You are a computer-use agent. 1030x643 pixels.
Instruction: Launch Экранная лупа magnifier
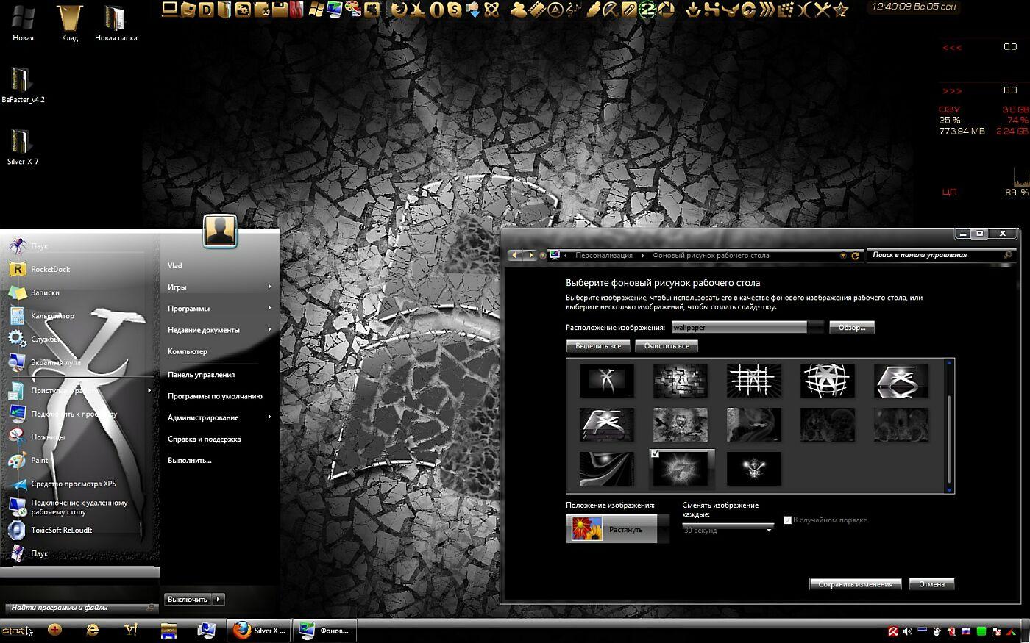pos(79,362)
